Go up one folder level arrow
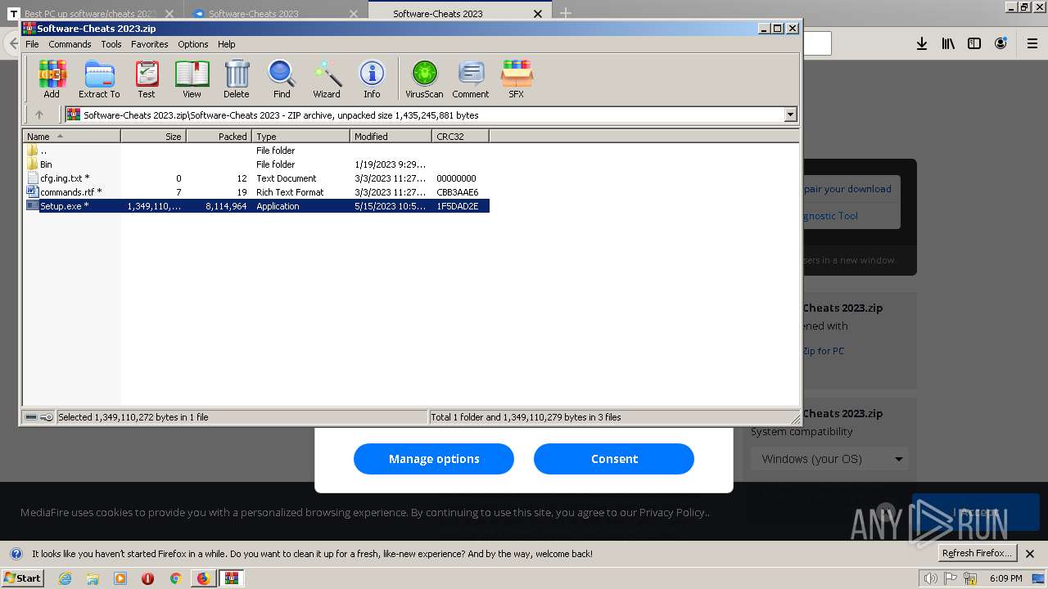 [38, 115]
